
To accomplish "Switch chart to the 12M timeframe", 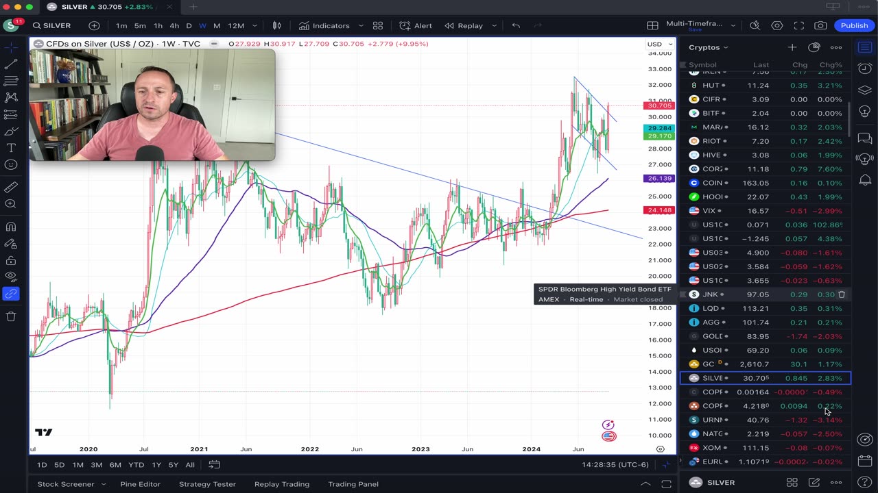I will (236, 26).
